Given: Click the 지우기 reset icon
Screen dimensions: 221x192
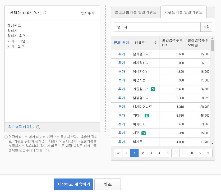Looking at the screenshot, I should pyautogui.click(x=83, y=13).
